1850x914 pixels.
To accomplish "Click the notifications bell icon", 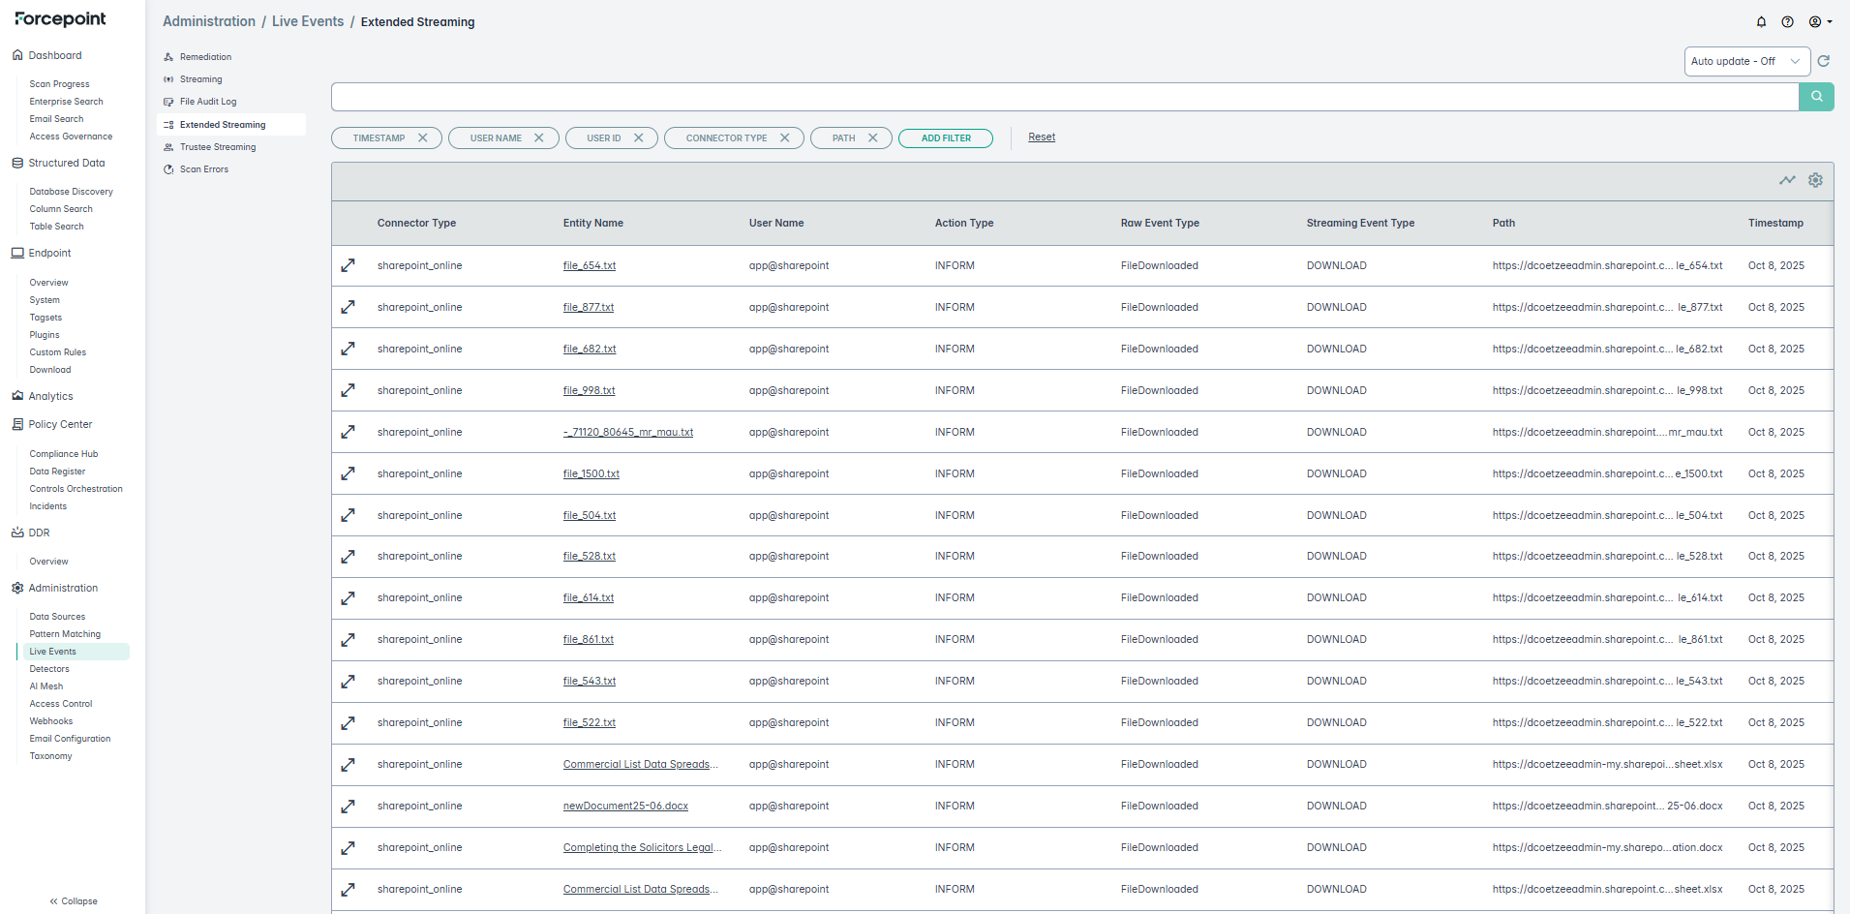I will [1761, 22].
